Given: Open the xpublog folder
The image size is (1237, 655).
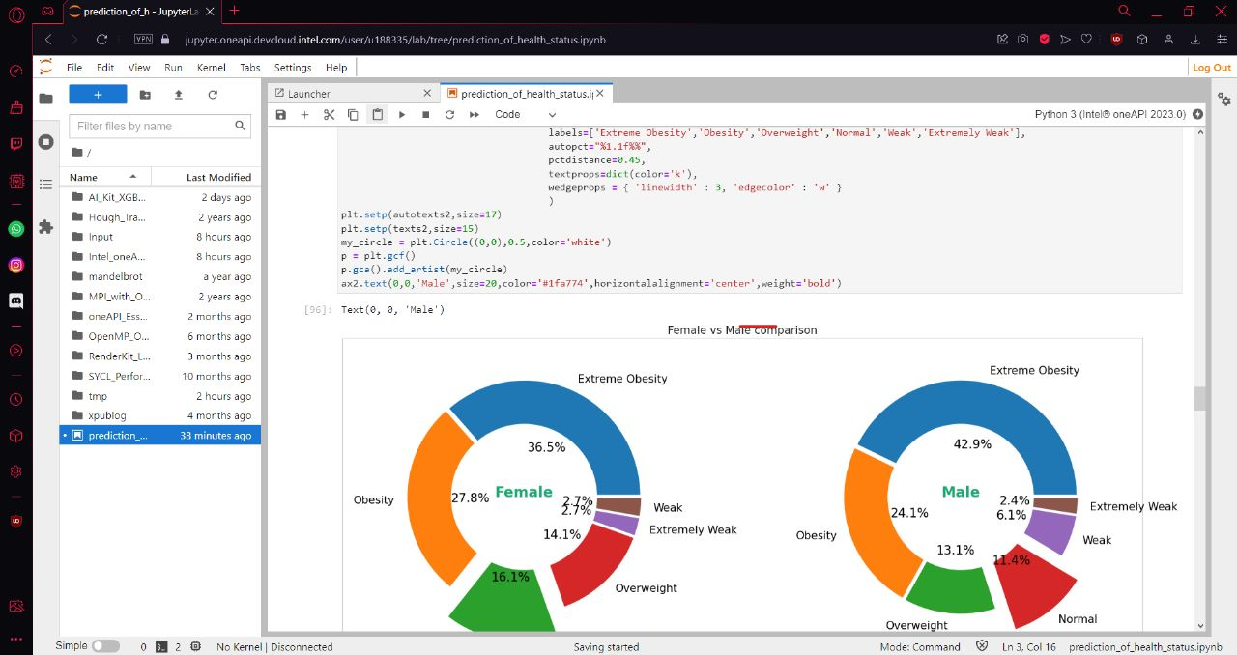Looking at the screenshot, I should point(160,415).
